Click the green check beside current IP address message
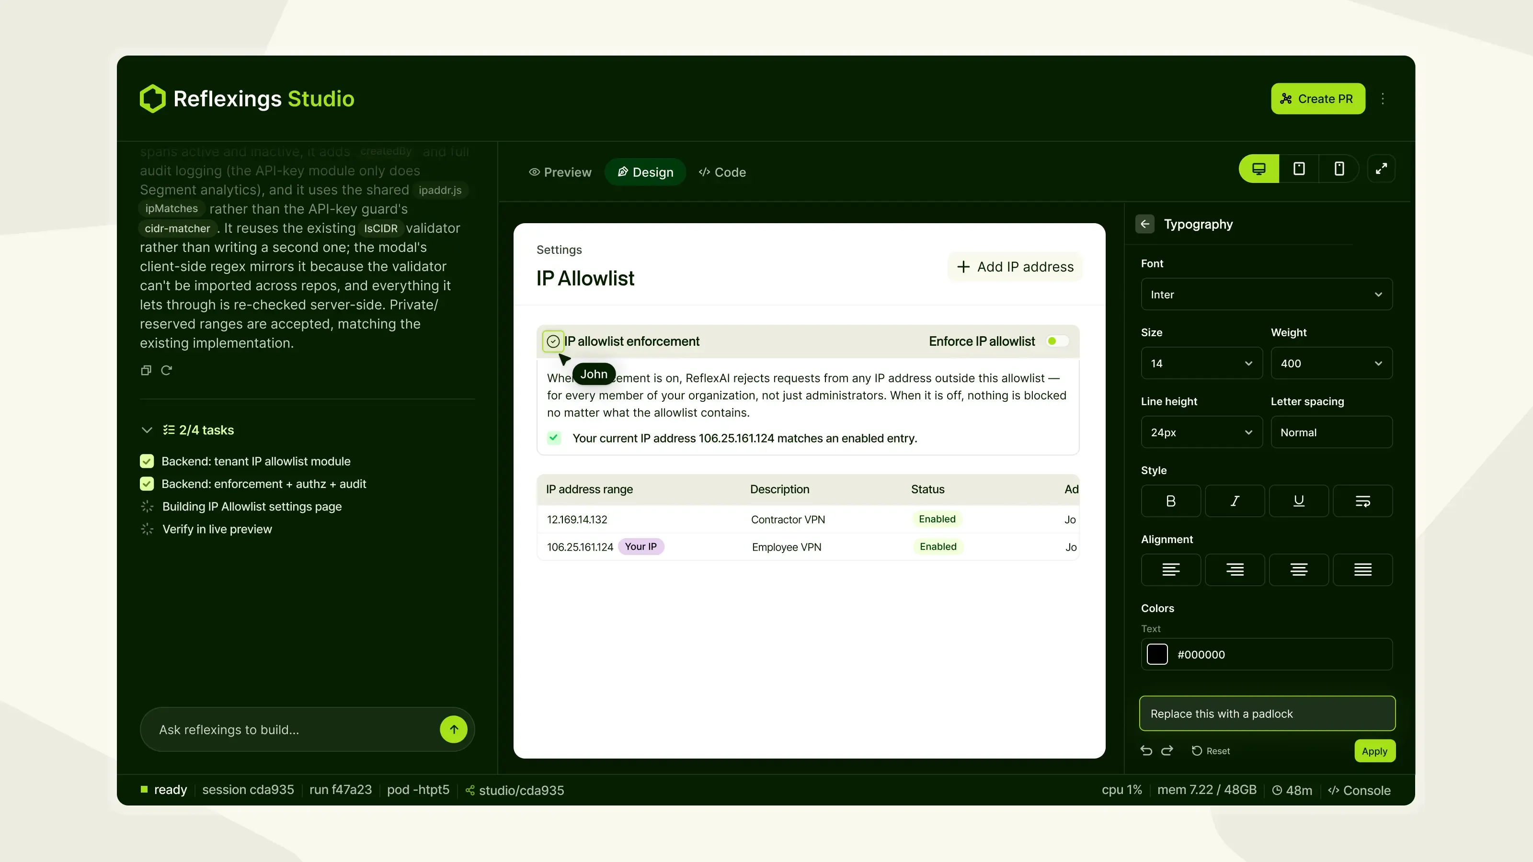 [554, 439]
